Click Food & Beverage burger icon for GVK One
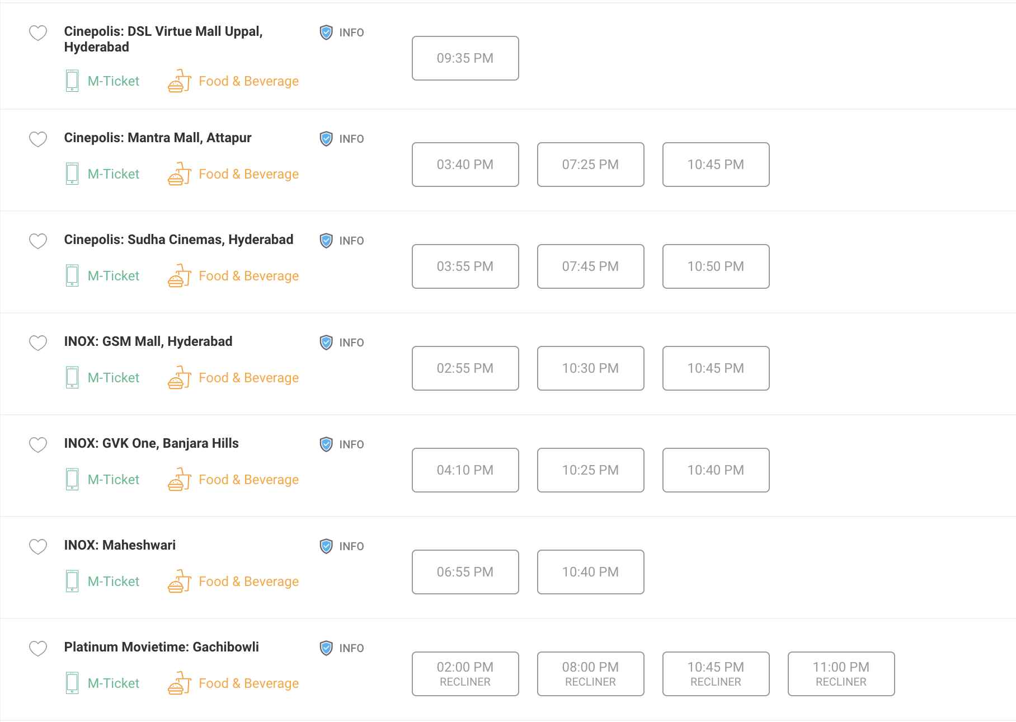Screen dimensions: 1016x722 point(180,480)
